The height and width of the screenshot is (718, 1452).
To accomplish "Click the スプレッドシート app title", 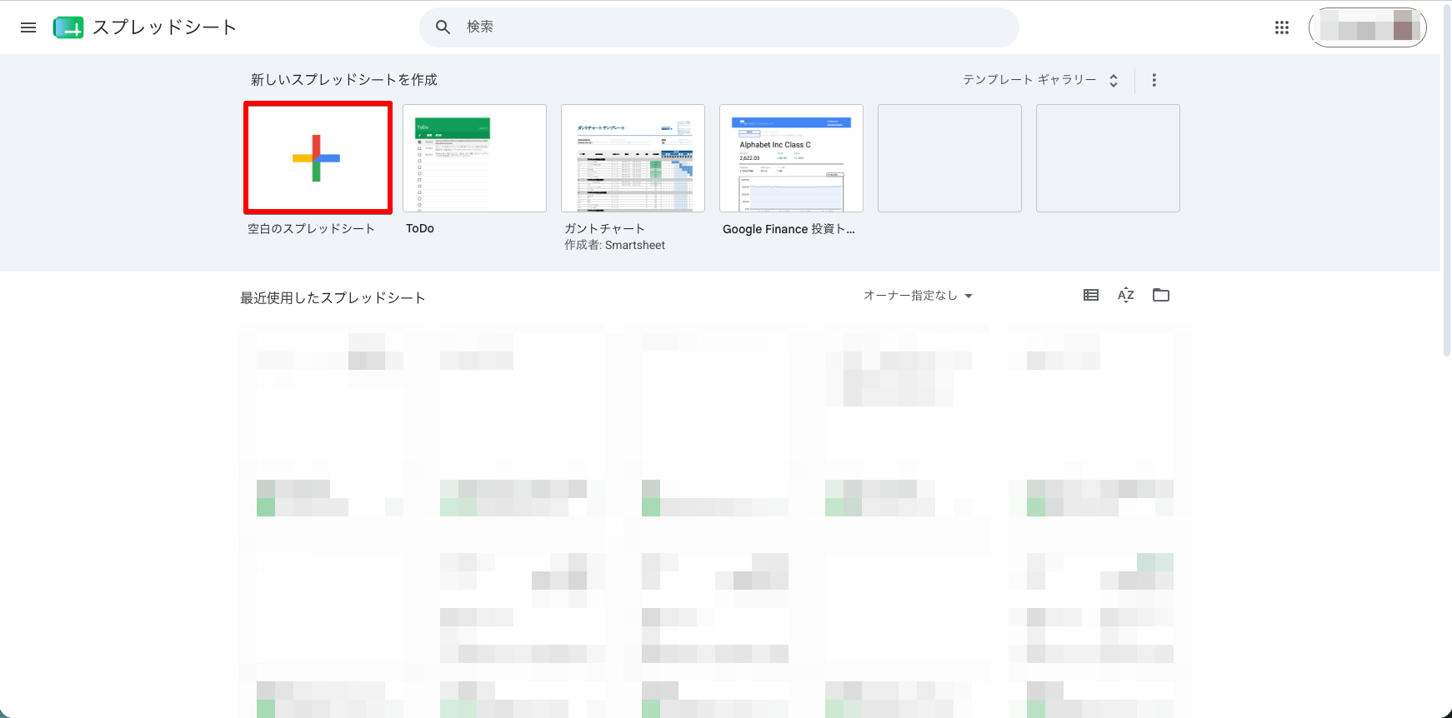I will click(x=164, y=27).
